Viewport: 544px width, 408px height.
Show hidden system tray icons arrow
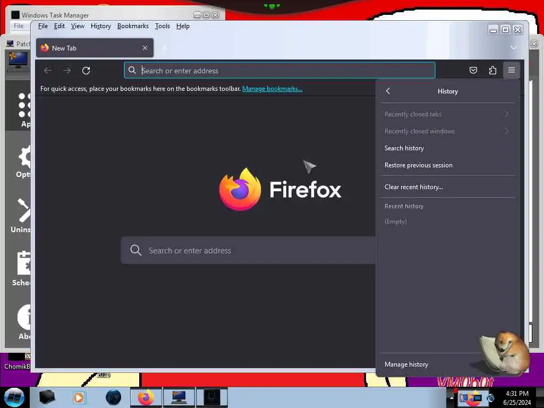tap(452, 397)
